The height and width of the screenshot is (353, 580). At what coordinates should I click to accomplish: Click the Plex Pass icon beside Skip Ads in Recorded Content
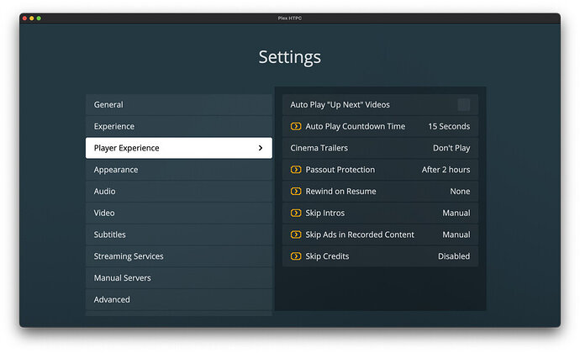click(x=296, y=234)
